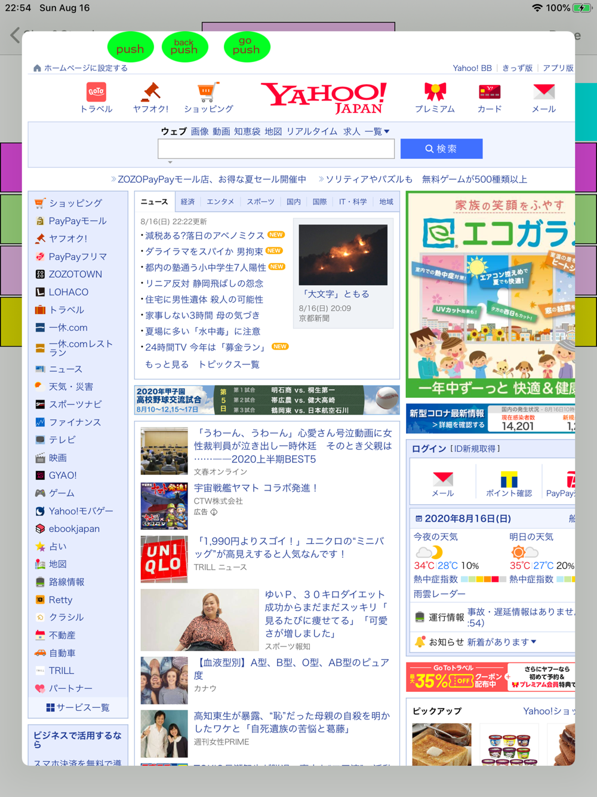Open ゲーム in the left sidebar

[61, 493]
